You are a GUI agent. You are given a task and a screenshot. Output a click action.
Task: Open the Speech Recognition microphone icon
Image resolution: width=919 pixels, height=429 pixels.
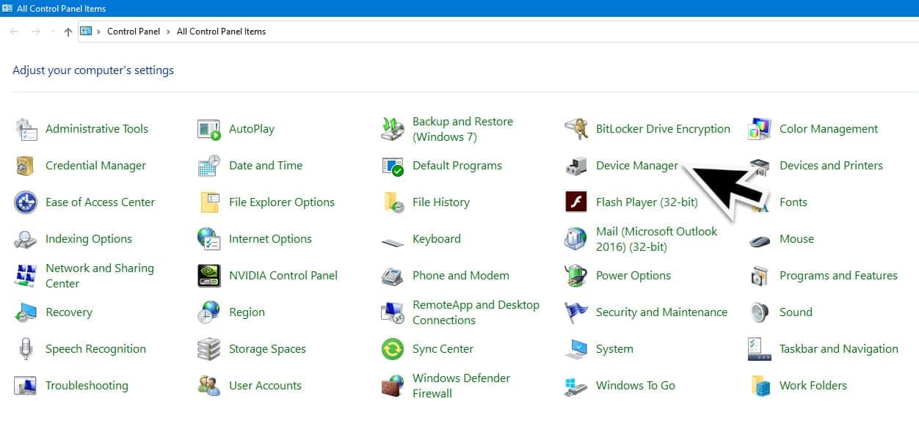tap(26, 349)
